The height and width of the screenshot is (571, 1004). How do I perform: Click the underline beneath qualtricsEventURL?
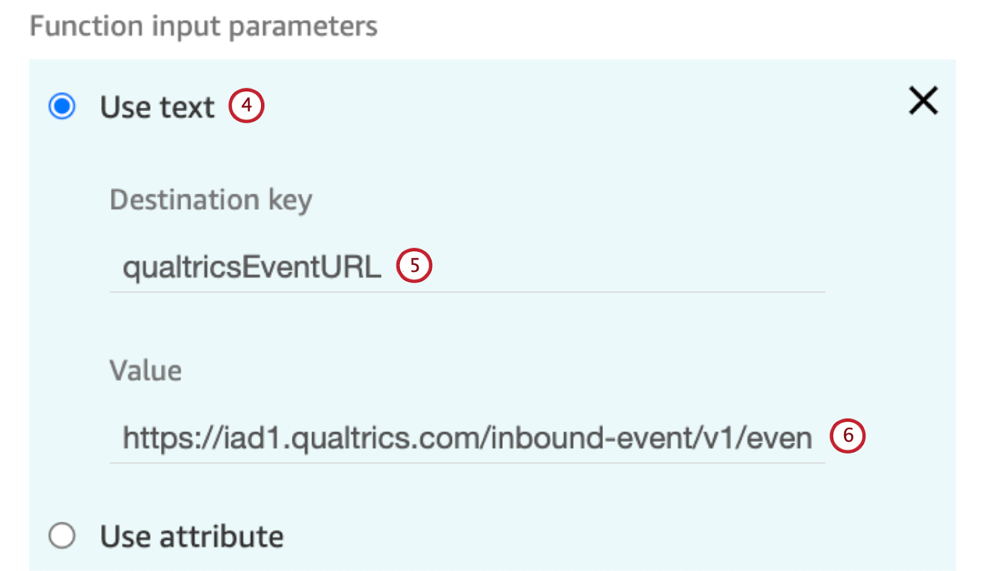(467, 290)
